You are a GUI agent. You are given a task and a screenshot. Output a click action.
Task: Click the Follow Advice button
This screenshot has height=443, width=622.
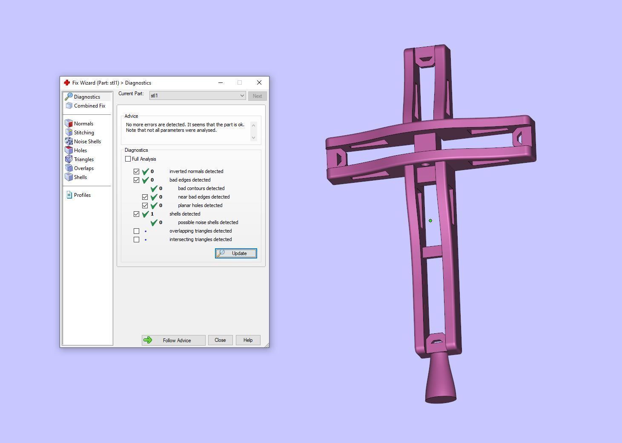174,340
